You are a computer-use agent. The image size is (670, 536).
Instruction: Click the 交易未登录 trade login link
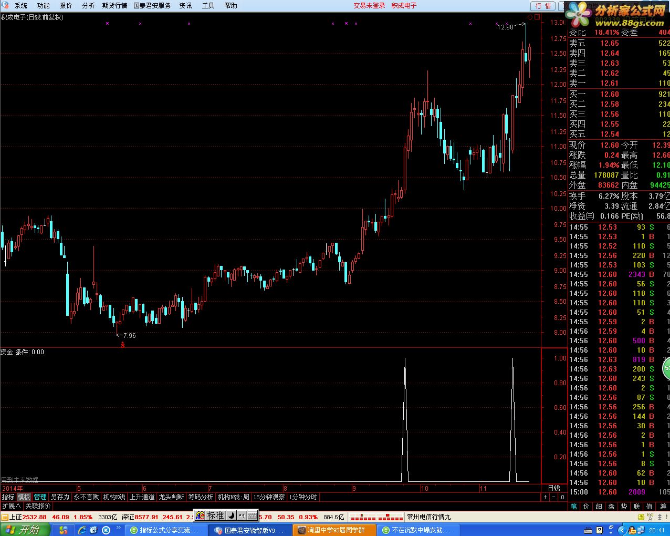pos(369,6)
